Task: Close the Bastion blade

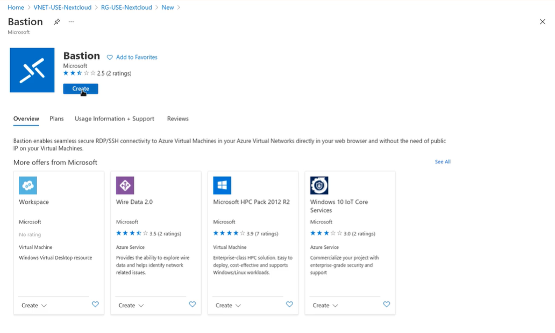Action: [x=542, y=22]
